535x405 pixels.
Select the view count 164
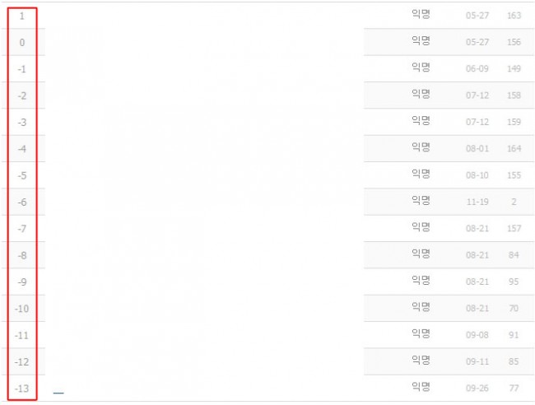(x=514, y=149)
